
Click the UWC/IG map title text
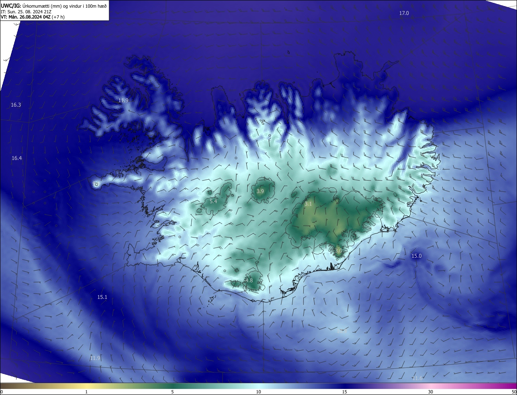coord(54,6)
